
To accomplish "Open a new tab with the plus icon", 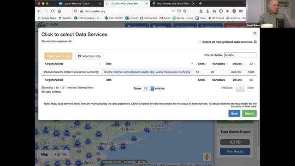I will 201,3.
